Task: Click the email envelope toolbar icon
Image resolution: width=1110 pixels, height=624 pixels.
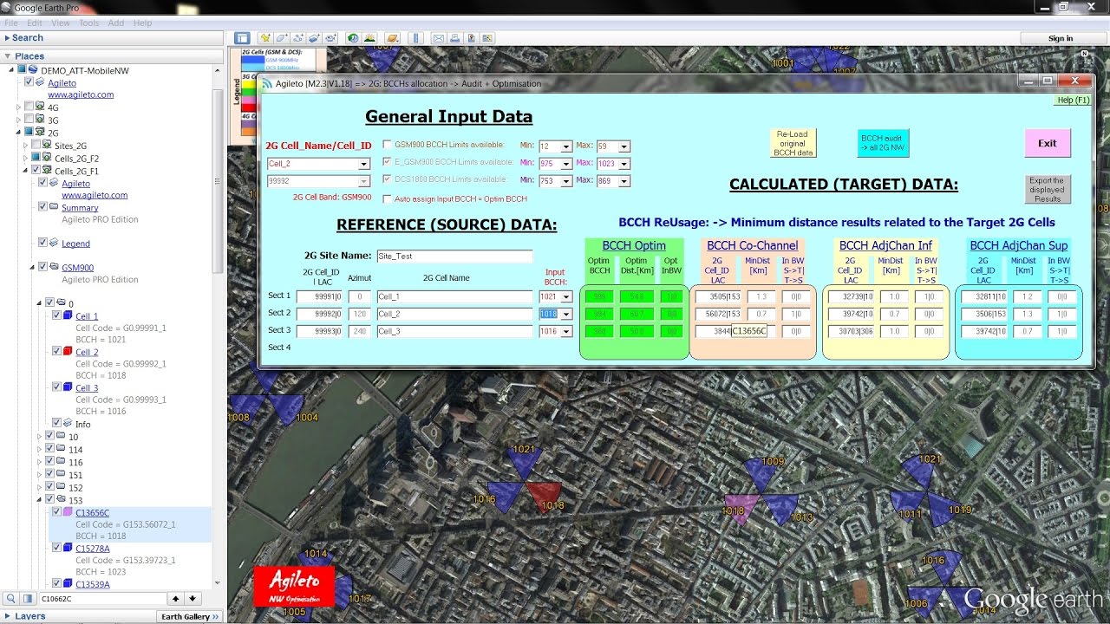Action: tap(439, 38)
